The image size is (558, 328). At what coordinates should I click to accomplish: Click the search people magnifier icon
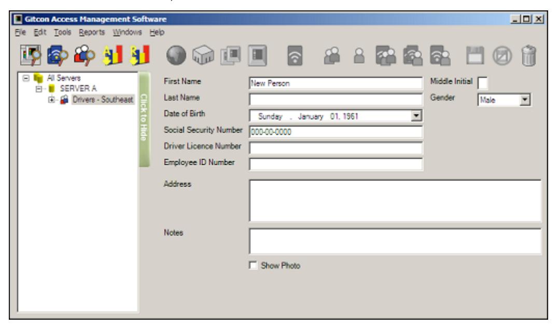point(85,55)
